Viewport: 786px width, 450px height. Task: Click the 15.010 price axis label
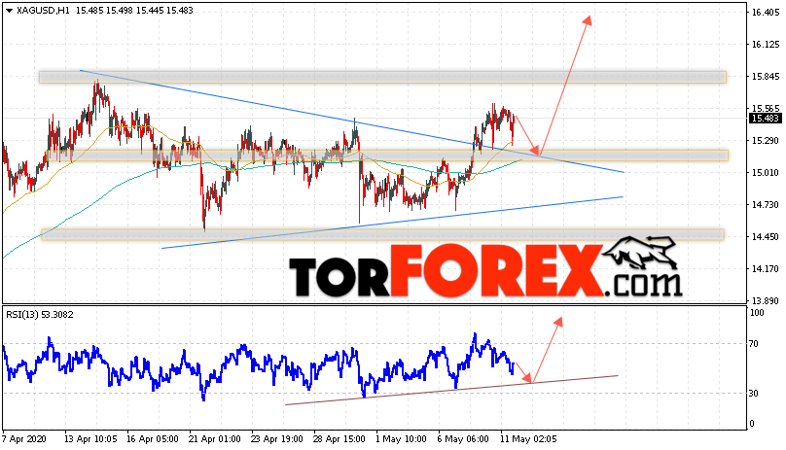click(766, 173)
